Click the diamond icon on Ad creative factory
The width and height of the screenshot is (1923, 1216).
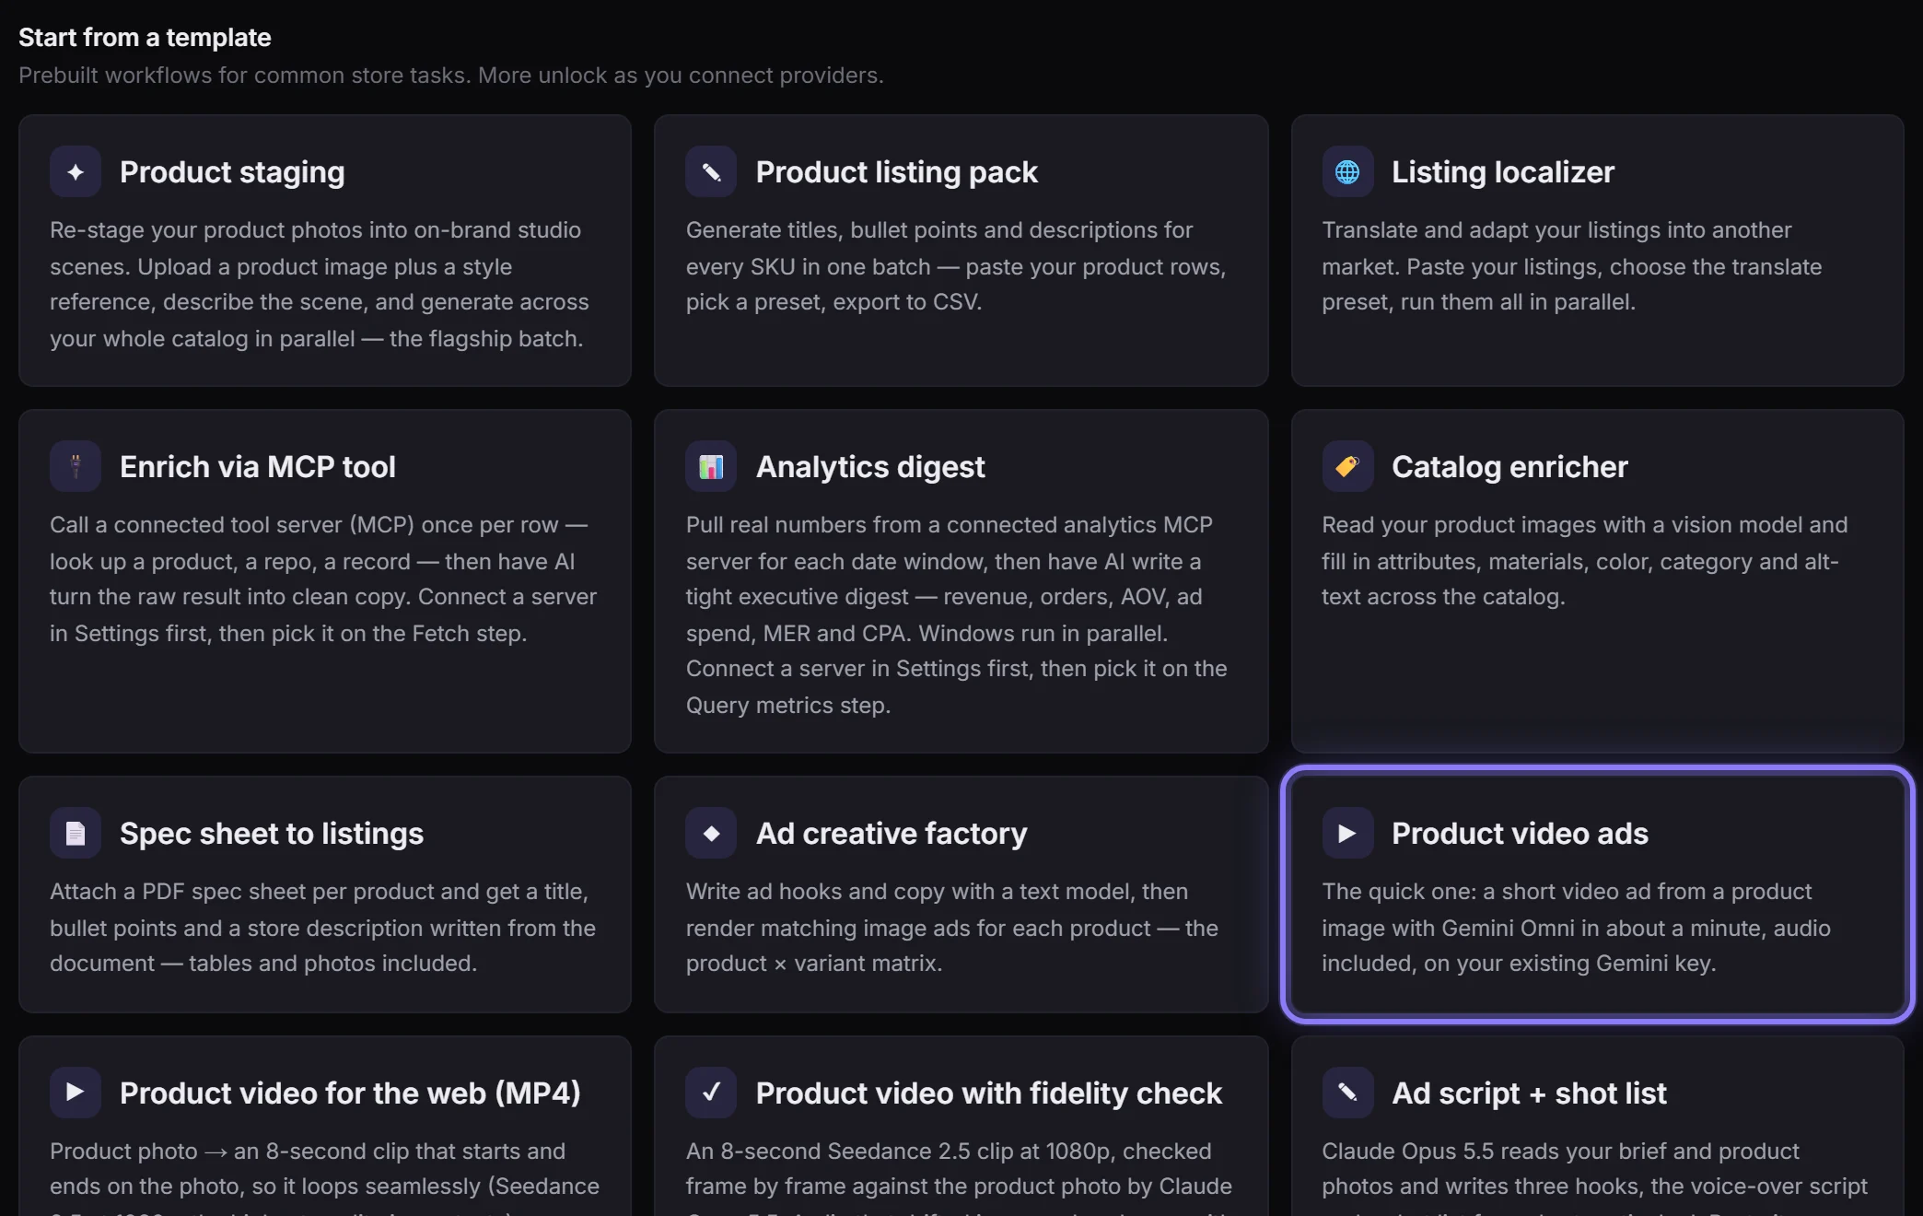pyautogui.click(x=711, y=833)
